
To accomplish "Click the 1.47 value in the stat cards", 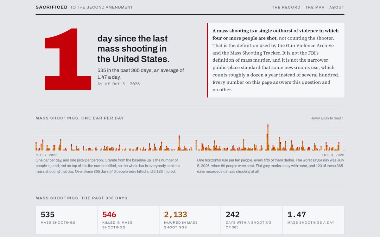I will [x=296, y=215].
